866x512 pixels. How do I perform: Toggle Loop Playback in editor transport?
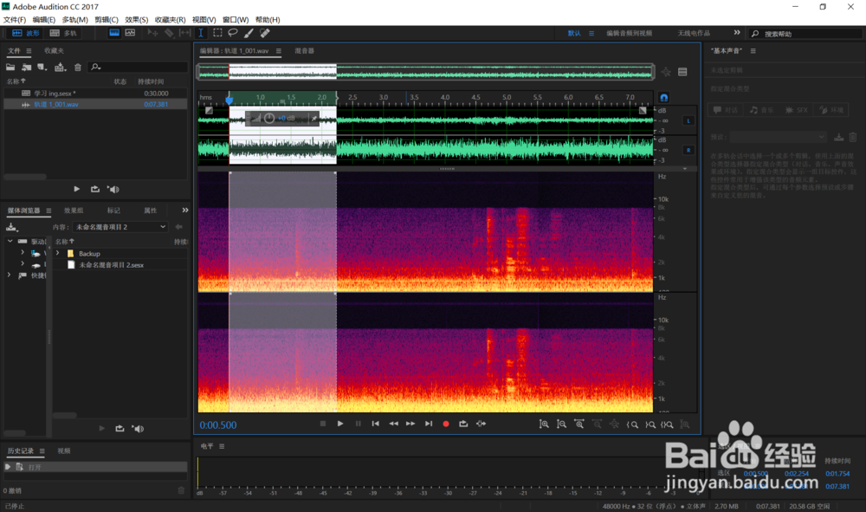[463, 424]
